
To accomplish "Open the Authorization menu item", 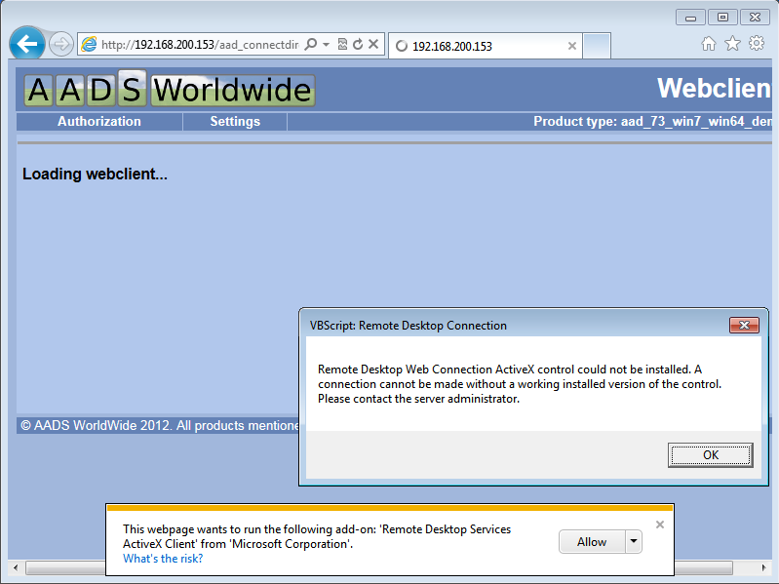I will [98, 122].
